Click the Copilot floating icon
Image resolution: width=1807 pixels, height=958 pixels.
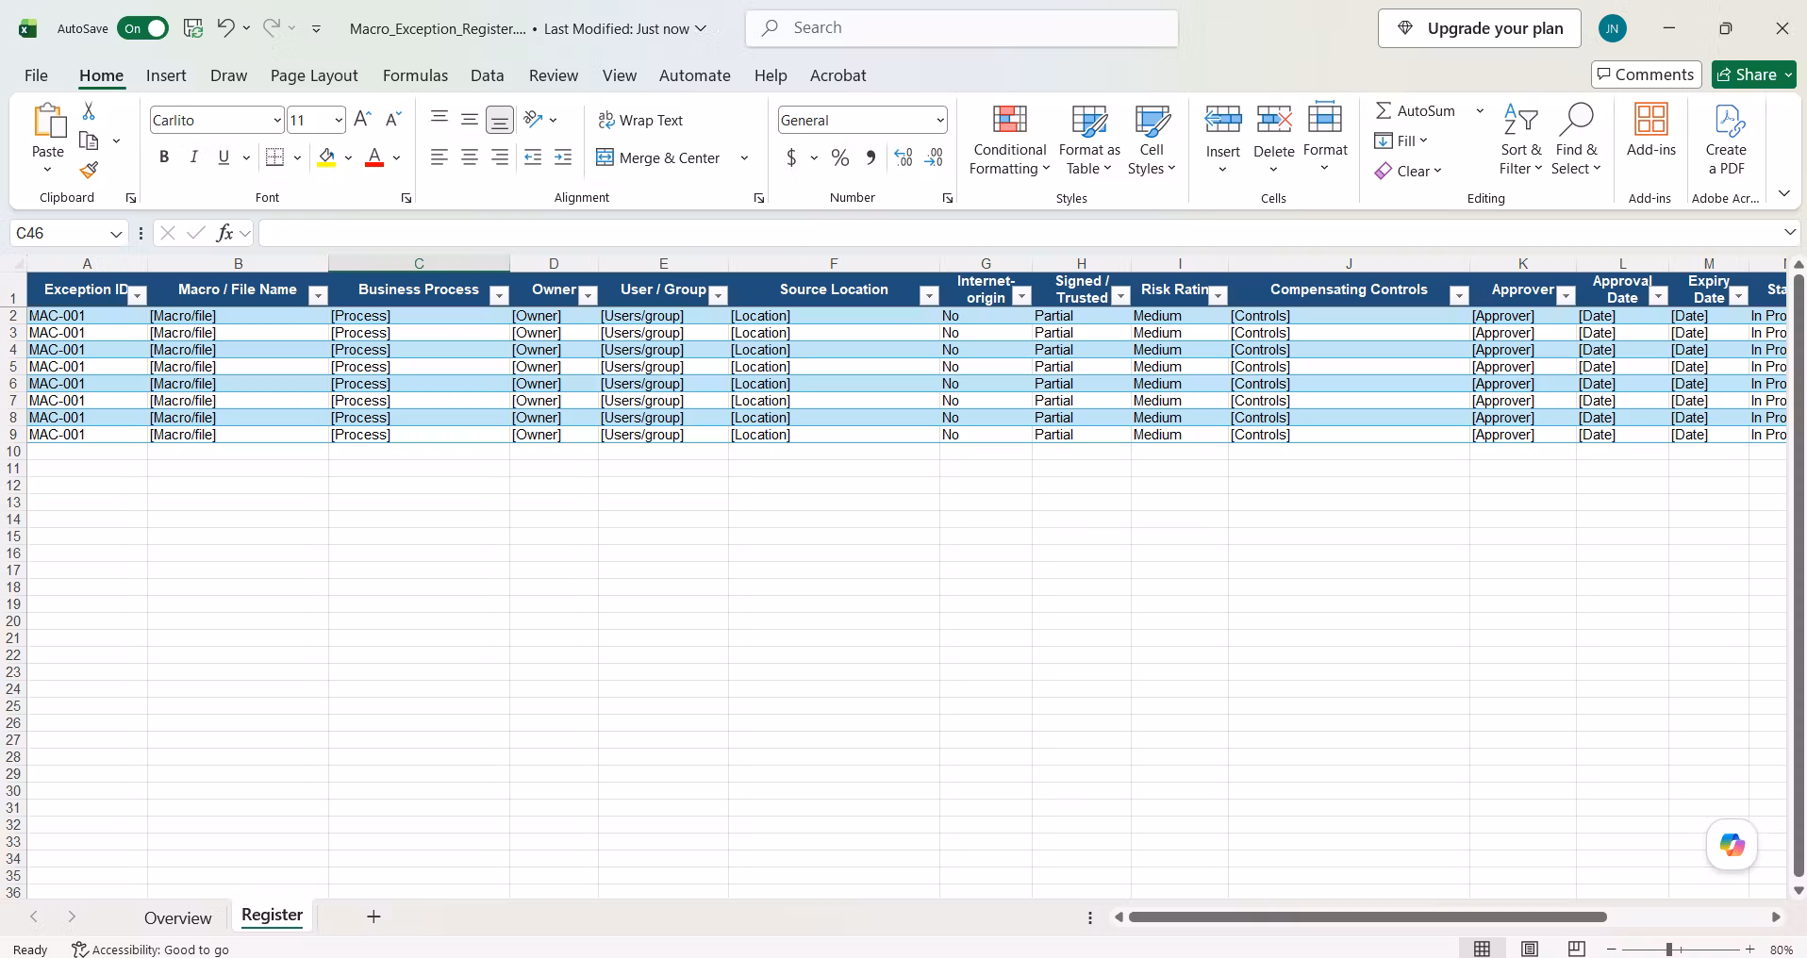(1732, 845)
